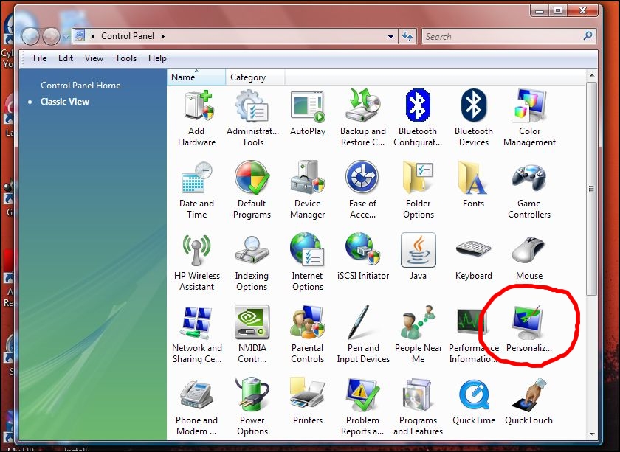The image size is (620, 452).
Task: Sort by the Category column header
Action: tap(255, 77)
